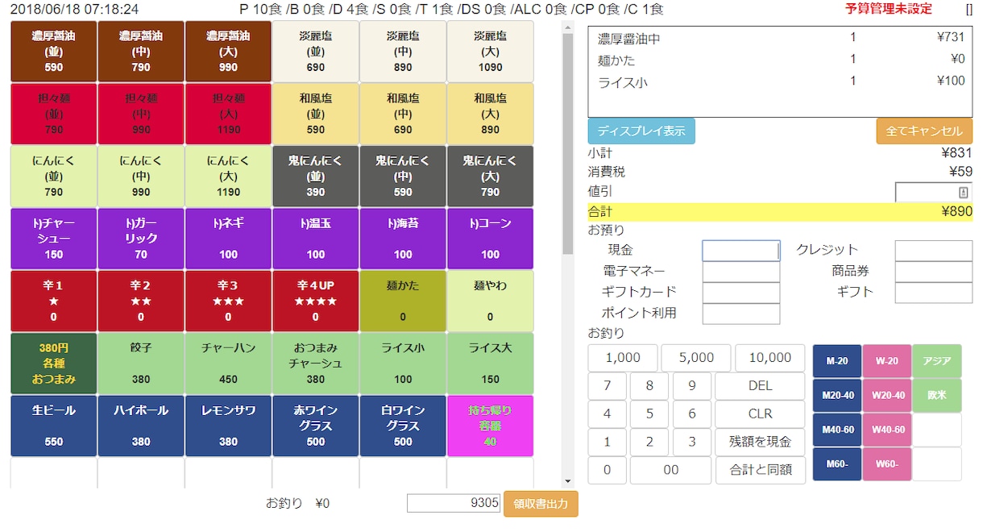983x532 pixels.
Task: Click the ポイント利用 input field
Action: point(741,314)
